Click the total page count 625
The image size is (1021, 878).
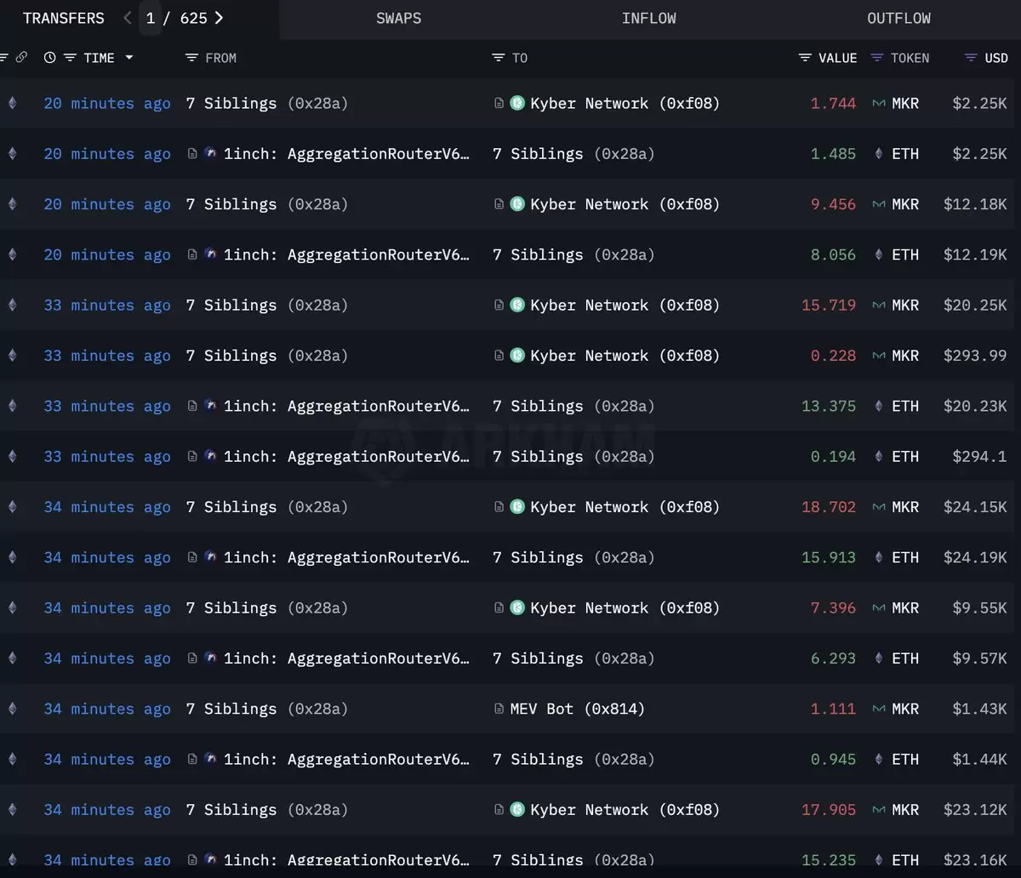tap(194, 18)
